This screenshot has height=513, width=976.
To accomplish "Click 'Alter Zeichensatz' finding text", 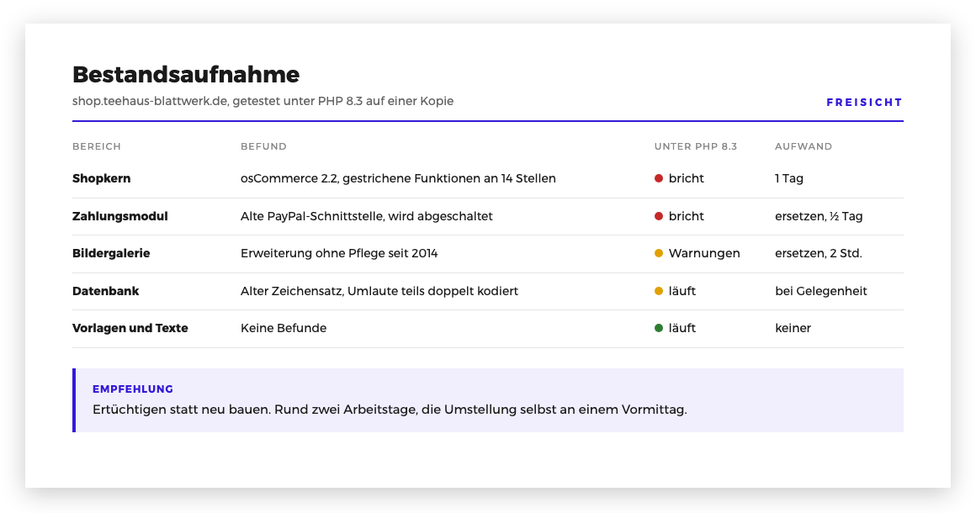I will tap(379, 291).
